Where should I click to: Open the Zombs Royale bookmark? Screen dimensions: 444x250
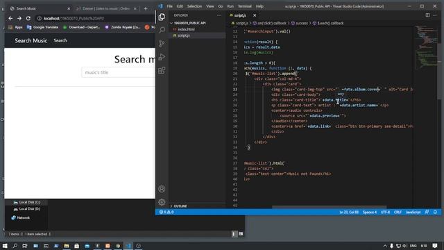(x=123, y=27)
